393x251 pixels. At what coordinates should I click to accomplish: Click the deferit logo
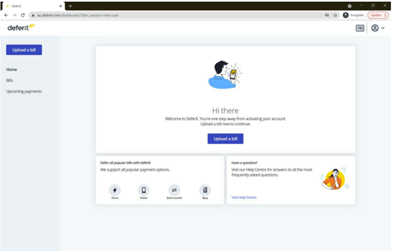pos(21,28)
